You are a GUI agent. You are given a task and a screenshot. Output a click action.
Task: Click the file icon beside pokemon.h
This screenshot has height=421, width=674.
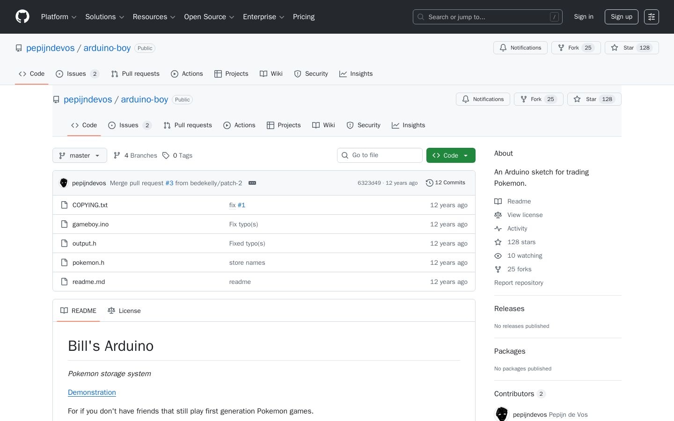[x=65, y=262]
